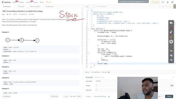Image resolution: width=176 pixels, height=99 pixels.
Task: Activate the mouse pointer annotation tool
Action: click(171, 42)
